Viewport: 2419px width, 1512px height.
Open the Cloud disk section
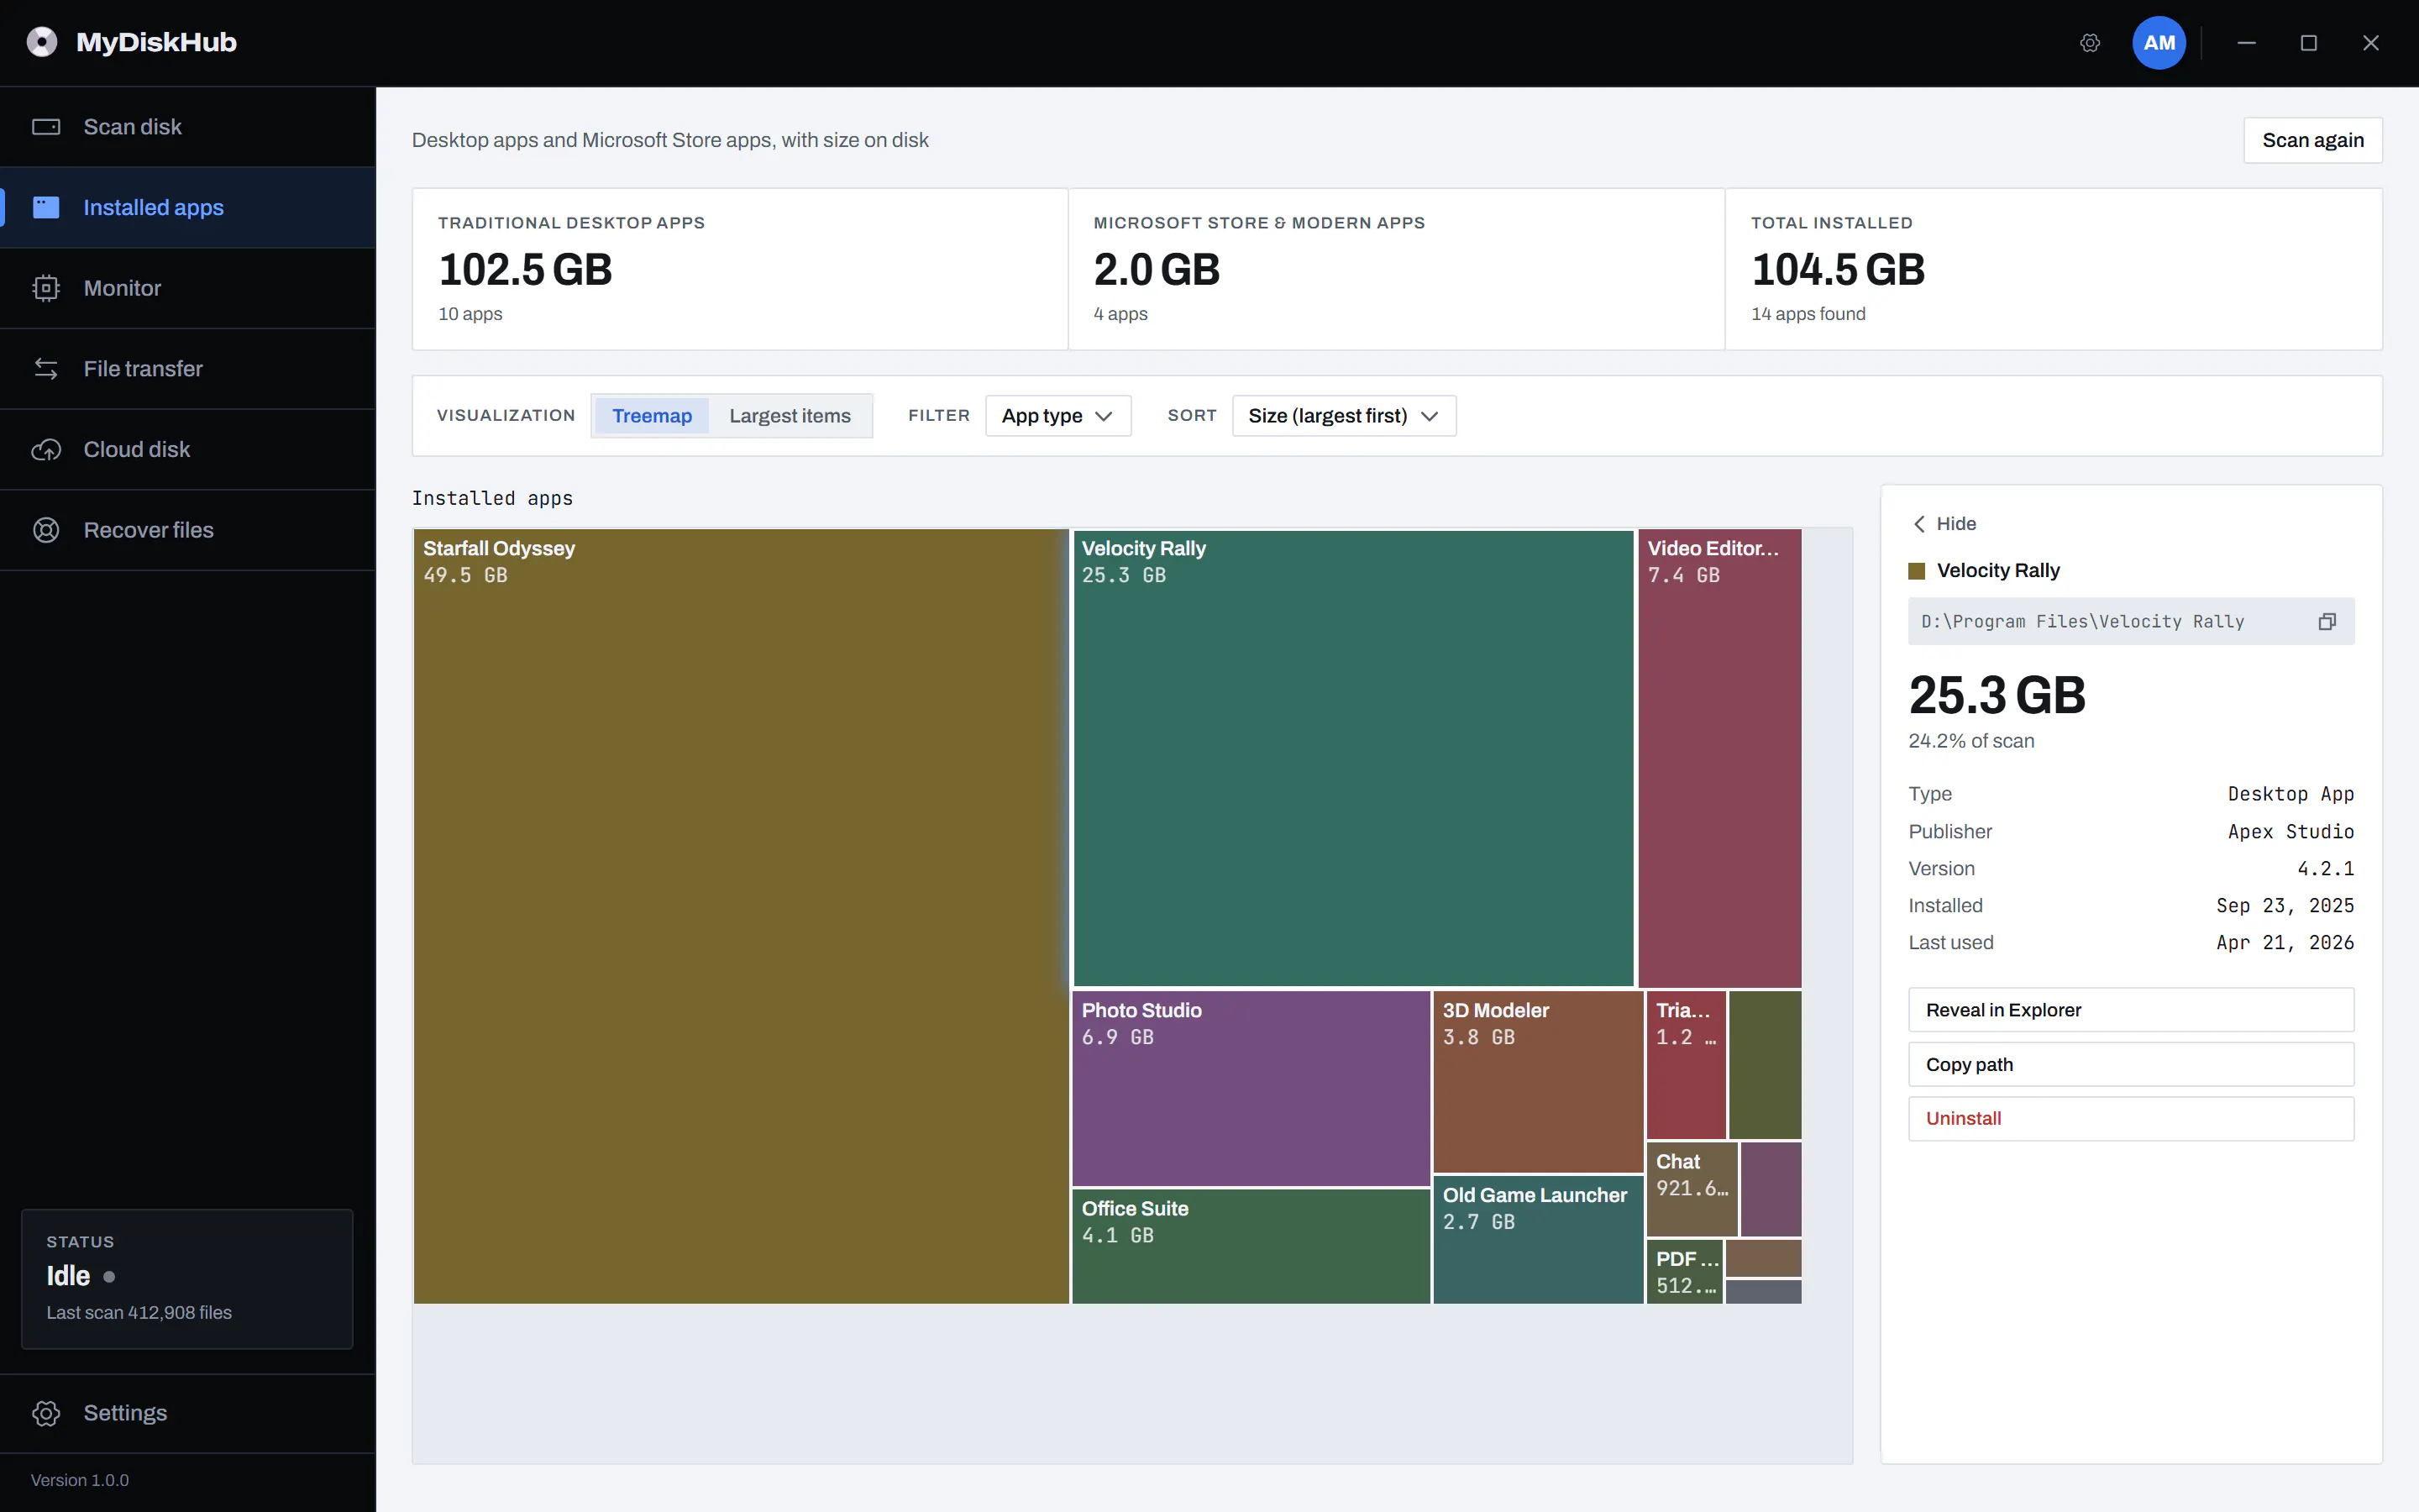click(x=188, y=450)
